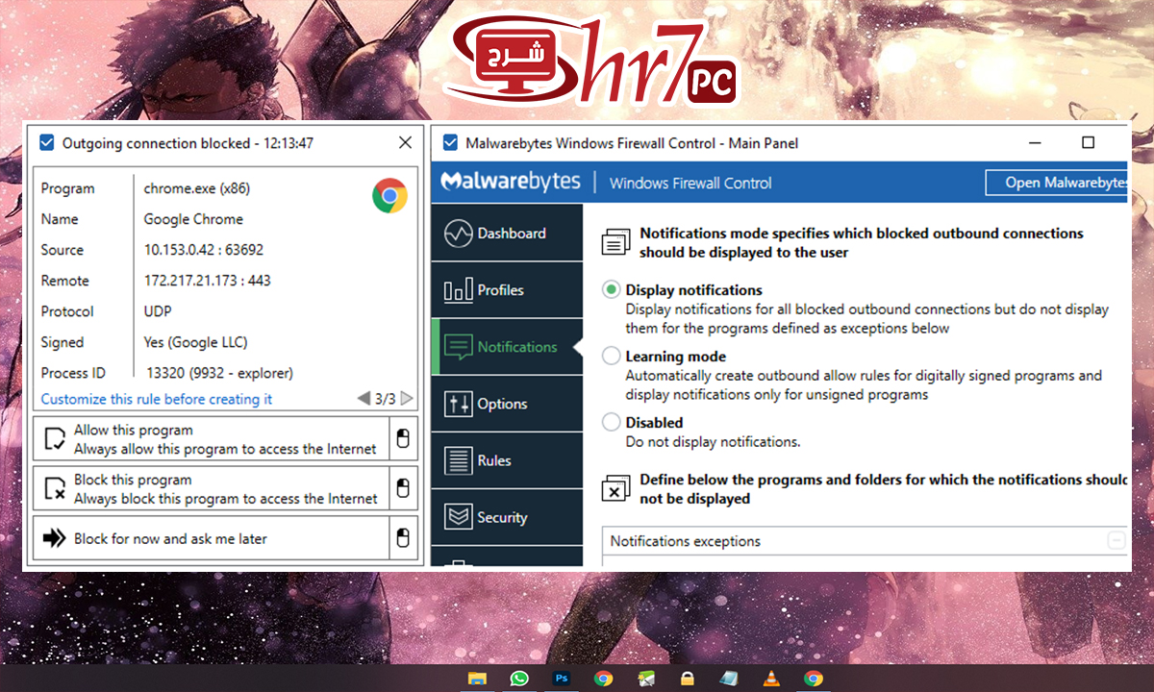Click the source address 10.153.0.42 : 63692

[204, 250]
